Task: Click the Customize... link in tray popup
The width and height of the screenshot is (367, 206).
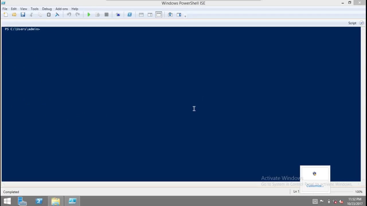Action: (x=315, y=186)
